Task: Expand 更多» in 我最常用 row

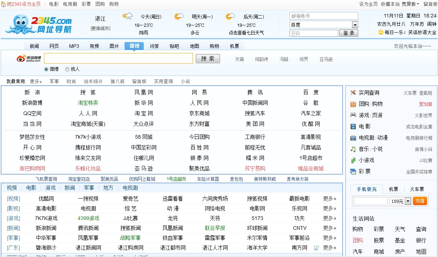Action: [x=36, y=81]
